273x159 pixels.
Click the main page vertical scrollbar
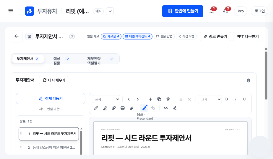point(266,75)
